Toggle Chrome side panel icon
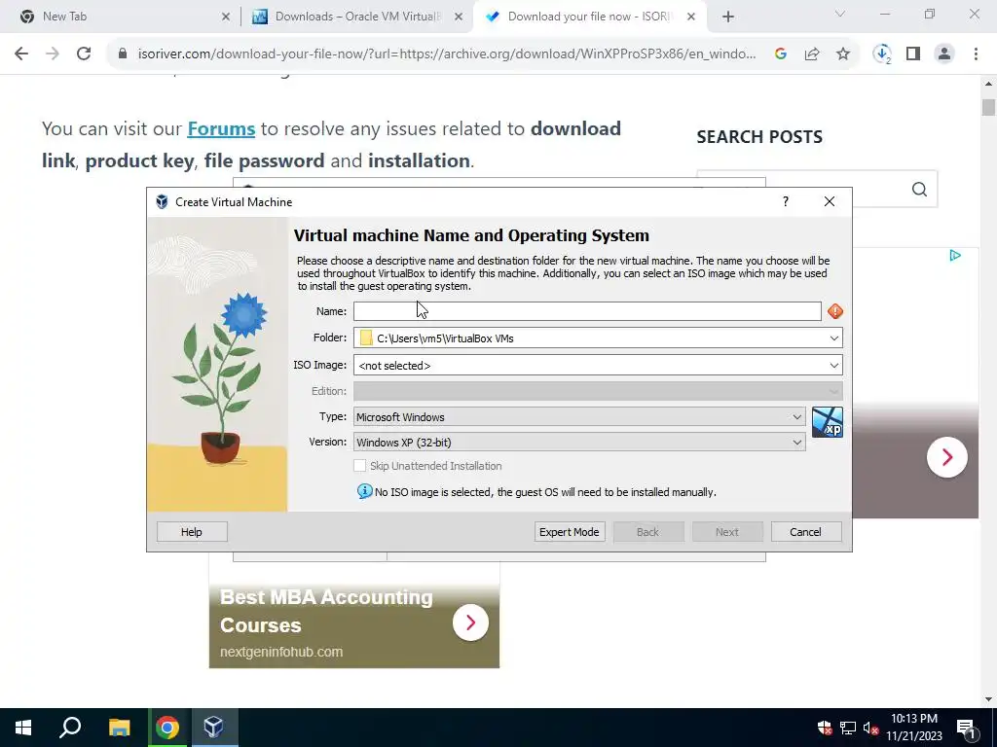This screenshot has width=997, height=747. 913,54
